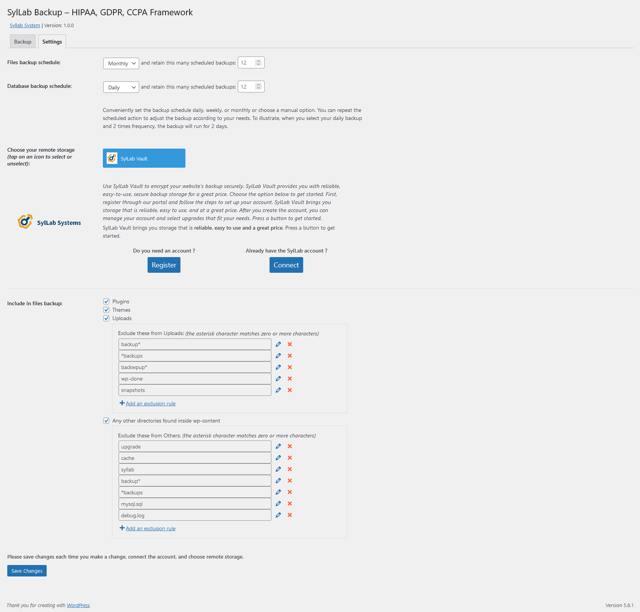The height and width of the screenshot is (612, 640).
Task: Select SylLab Vault remote storage
Action: [x=144, y=158]
